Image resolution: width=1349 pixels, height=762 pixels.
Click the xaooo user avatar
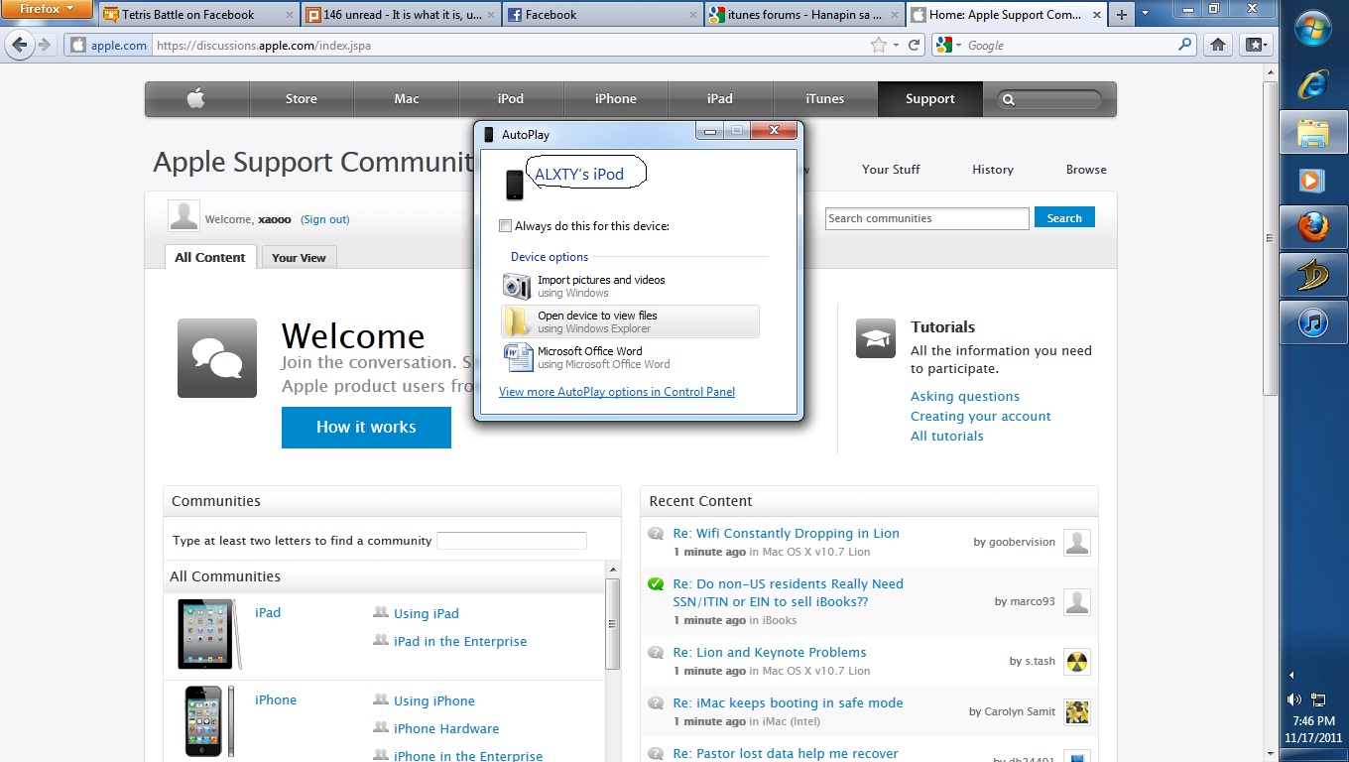(x=184, y=215)
